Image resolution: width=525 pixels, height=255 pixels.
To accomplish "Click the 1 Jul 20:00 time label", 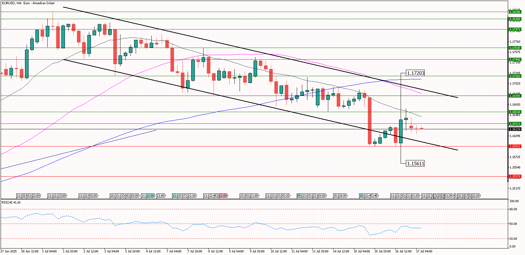I will point(70,251).
